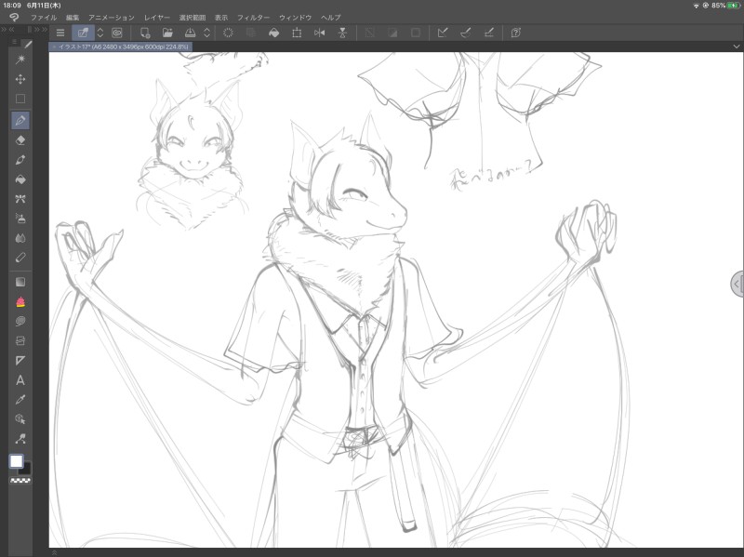Open the ファイル menu
The height and width of the screenshot is (557, 744).
[x=44, y=18]
